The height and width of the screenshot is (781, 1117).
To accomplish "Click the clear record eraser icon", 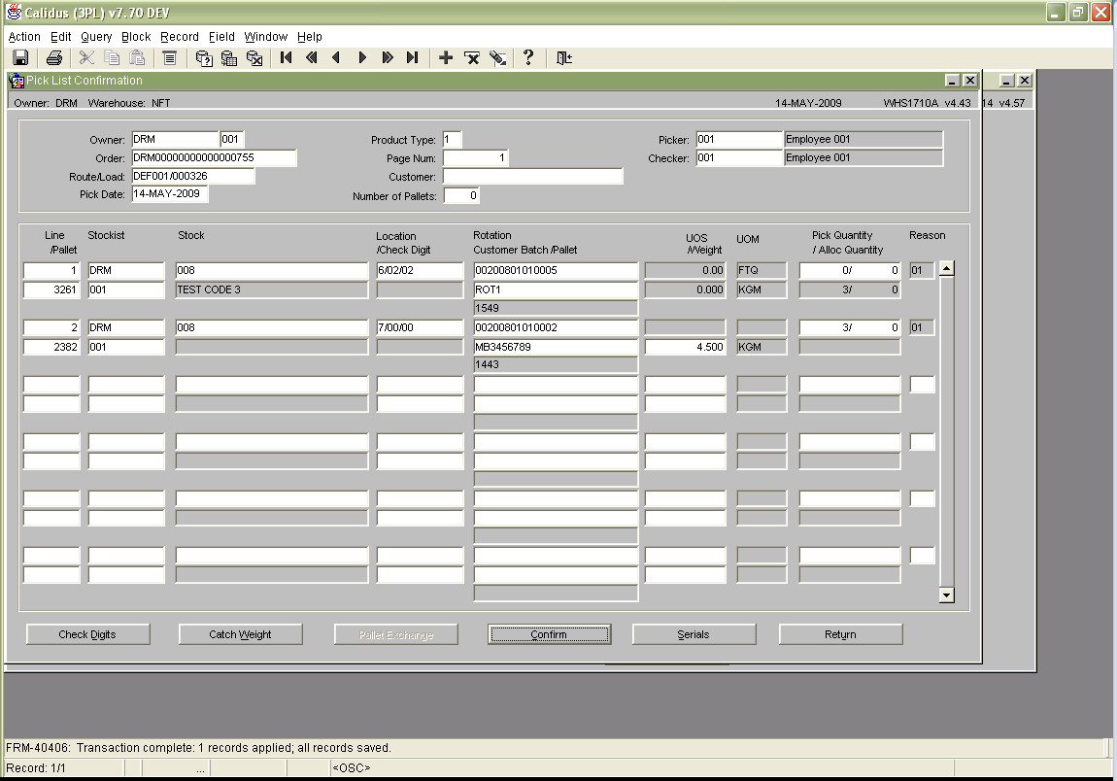I will click(x=498, y=57).
